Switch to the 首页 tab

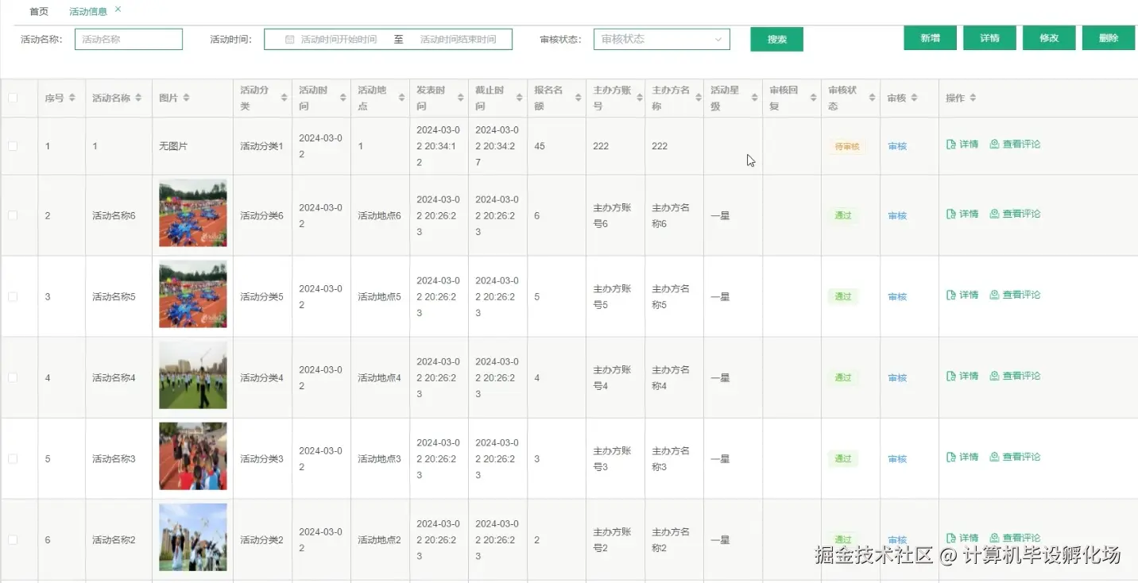point(39,11)
